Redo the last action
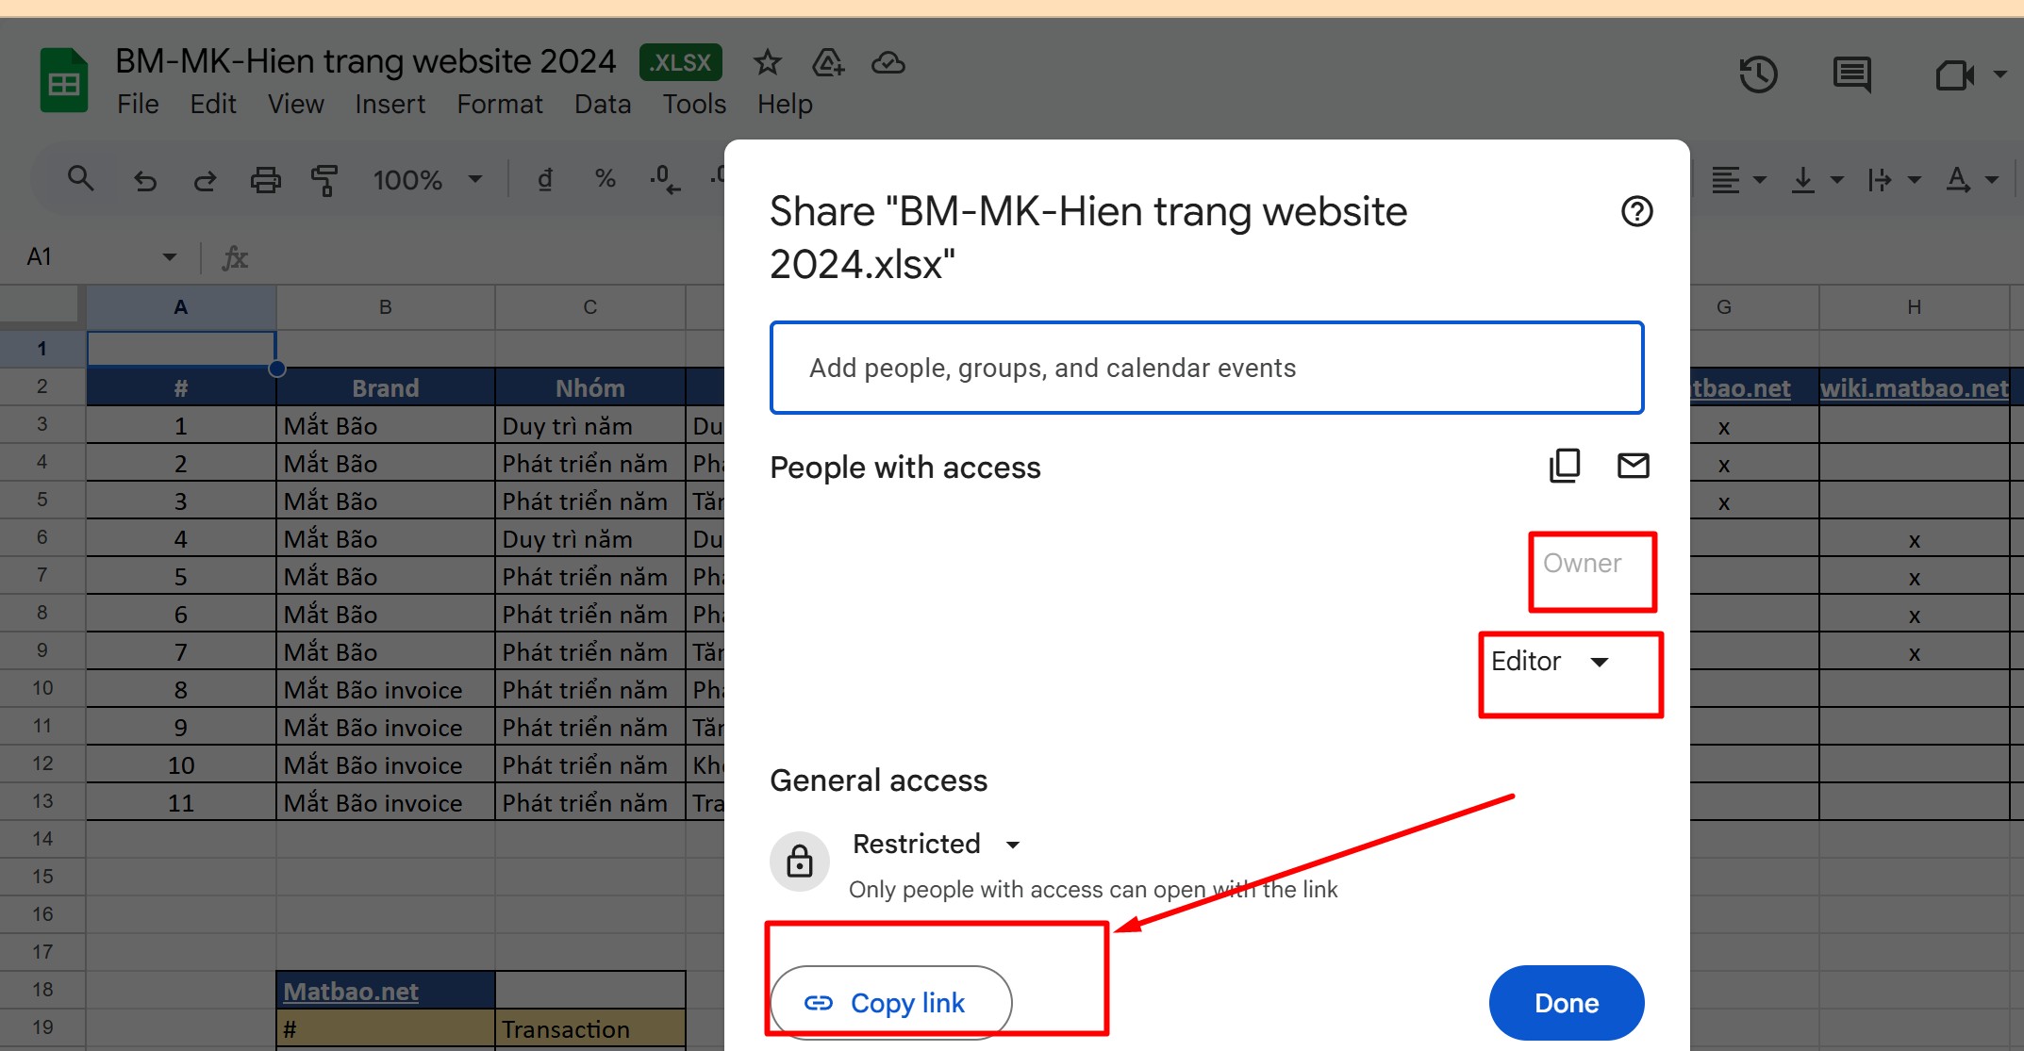Screen dimensions: 2024x1051 coord(205,179)
